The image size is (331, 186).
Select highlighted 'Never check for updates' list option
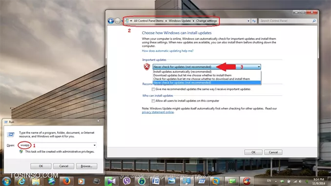point(207,83)
